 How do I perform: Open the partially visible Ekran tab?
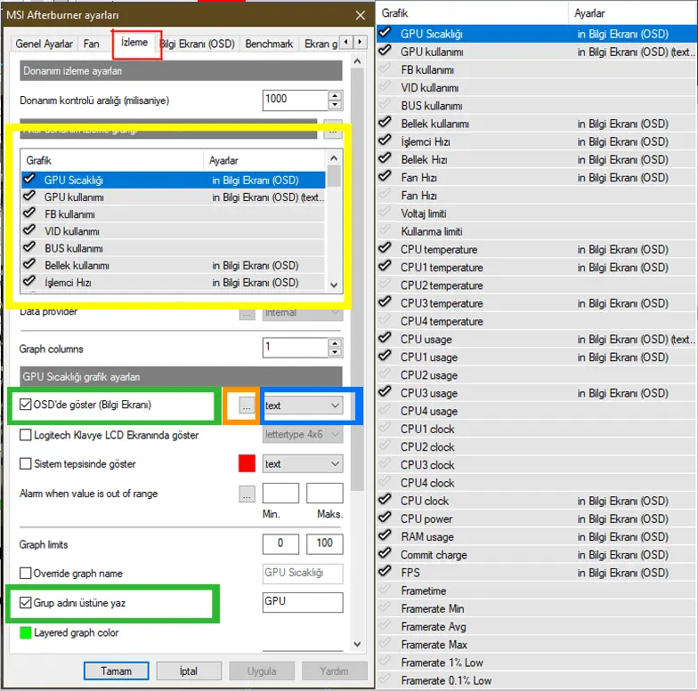tap(321, 44)
